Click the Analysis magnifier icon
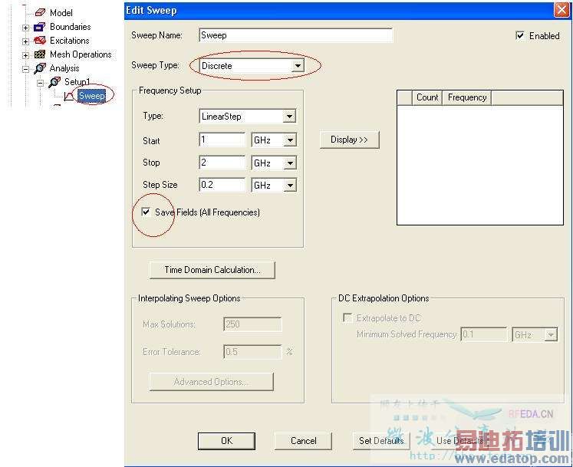Screen dimensions: 573x467 click(39, 68)
